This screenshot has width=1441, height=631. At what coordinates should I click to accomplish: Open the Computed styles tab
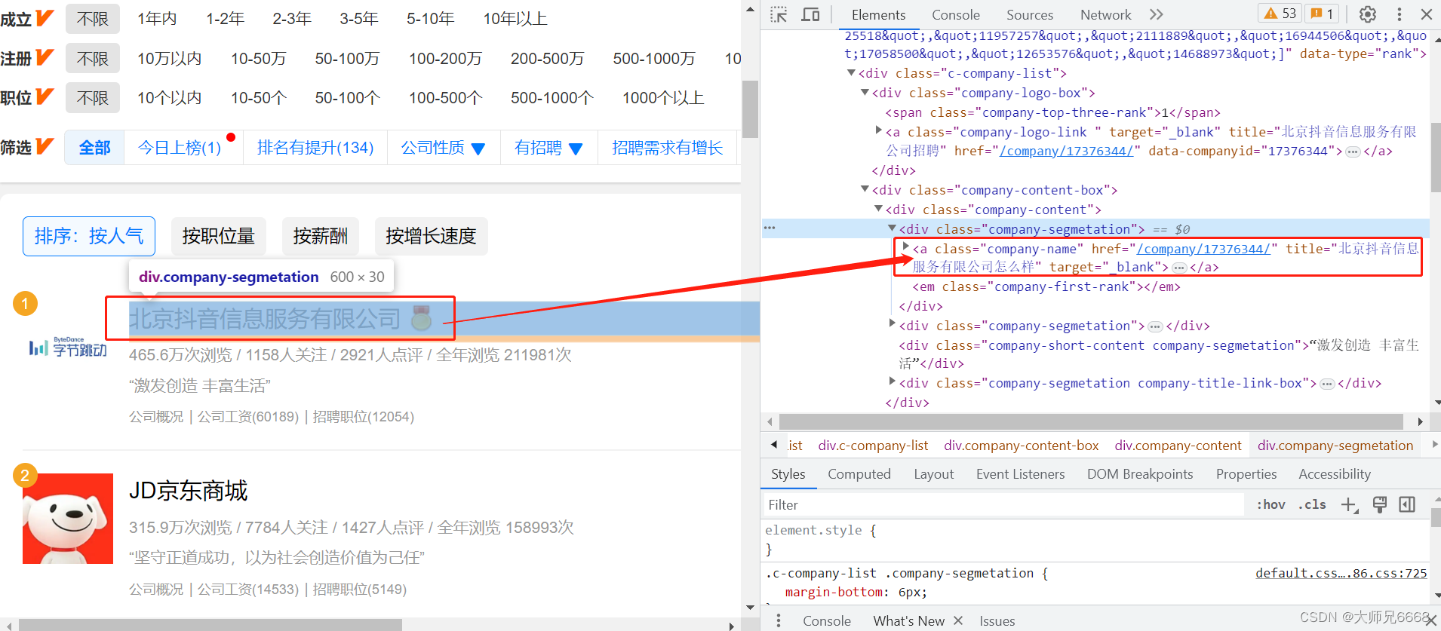click(x=859, y=474)
